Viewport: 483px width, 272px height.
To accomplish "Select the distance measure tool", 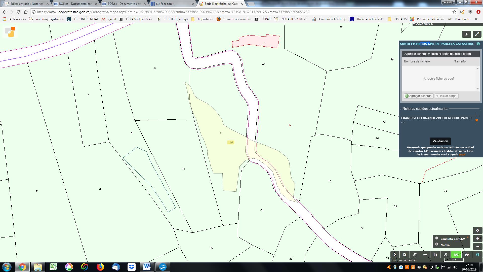I will coord(425,255).
